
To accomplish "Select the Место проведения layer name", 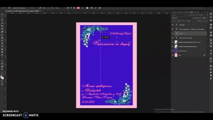I will coord(192,29).
